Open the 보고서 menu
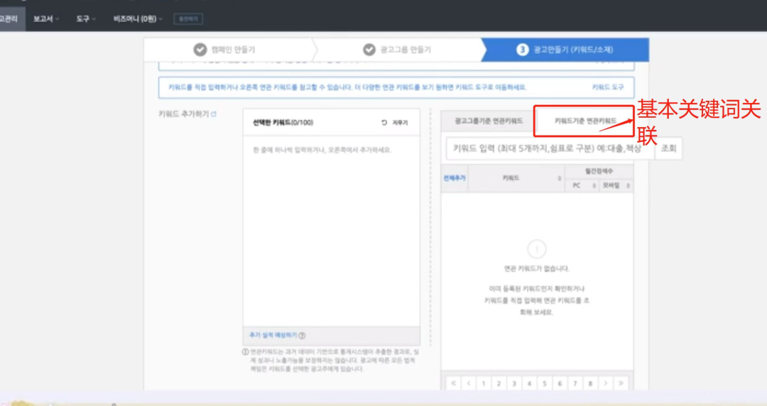Image resolution: width=767 pixels, height=406 pixels. click(46, 19)
